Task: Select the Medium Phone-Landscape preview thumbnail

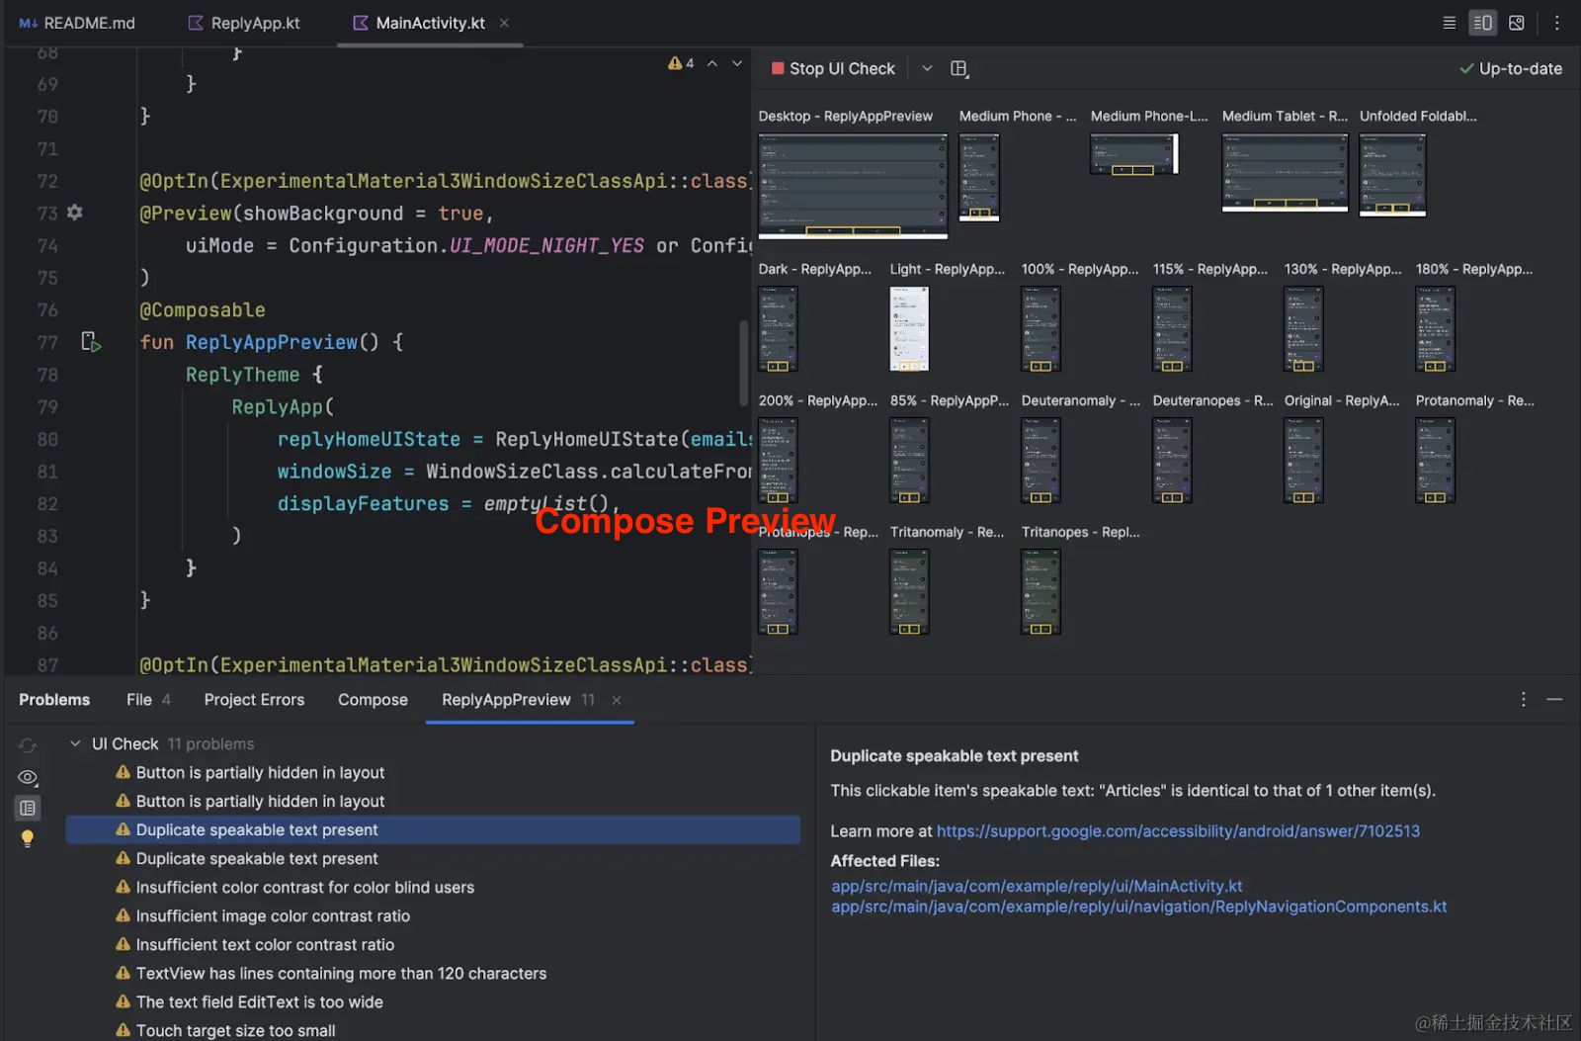Action: pos(1134,154)
